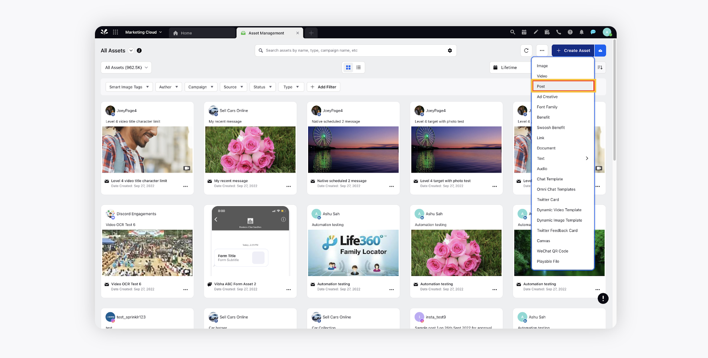708x358 pixels.
Task: Switch to grid view
Action: coord(348,68)
